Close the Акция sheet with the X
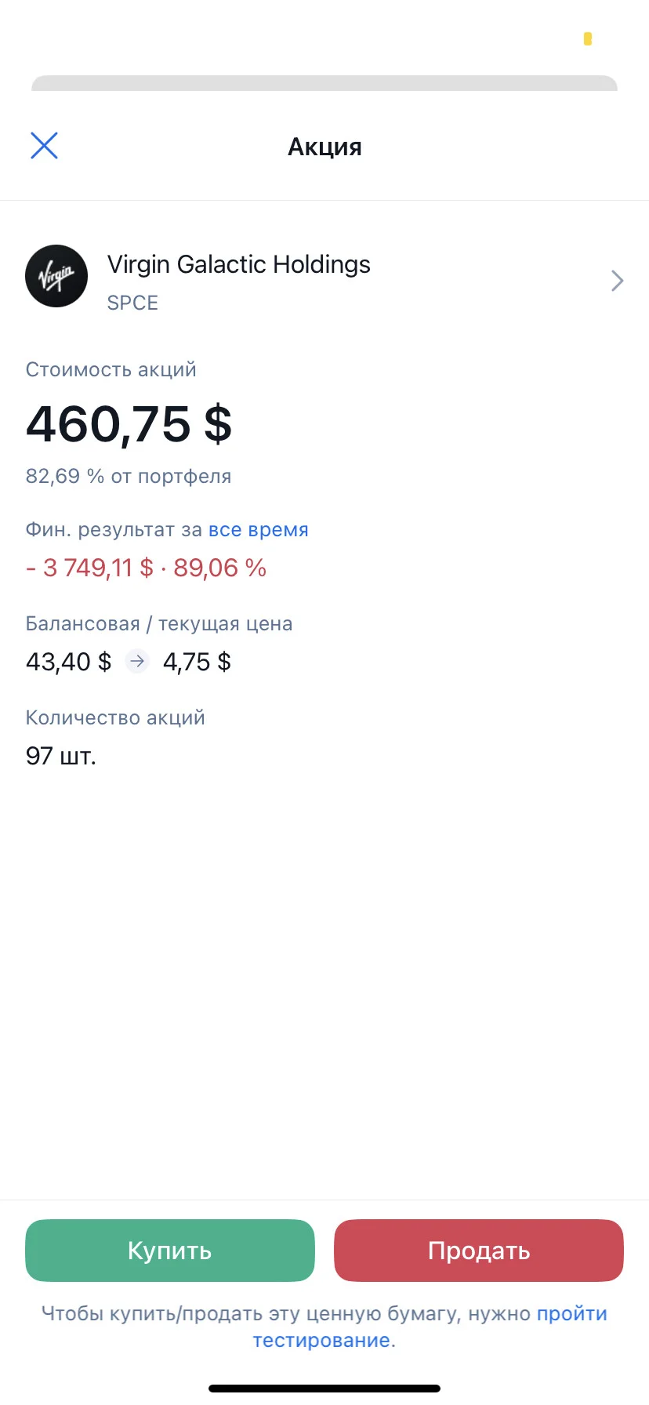The height and width of the screenshot is (1405, 649). click(44, 145)
